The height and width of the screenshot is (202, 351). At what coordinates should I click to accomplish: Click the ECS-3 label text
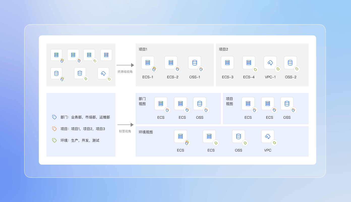point(228,77)
